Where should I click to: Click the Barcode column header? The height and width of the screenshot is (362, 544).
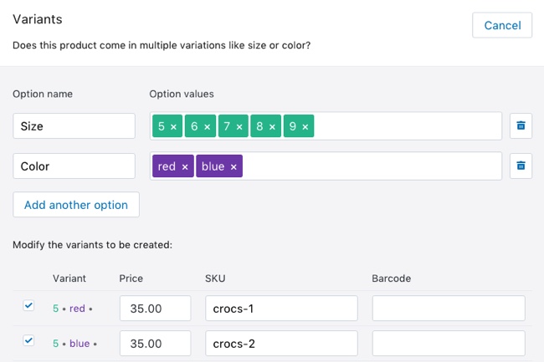pyautogui.click(x=392, y=278)
